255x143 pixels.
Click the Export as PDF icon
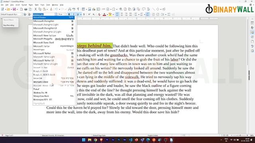point(21,9)
